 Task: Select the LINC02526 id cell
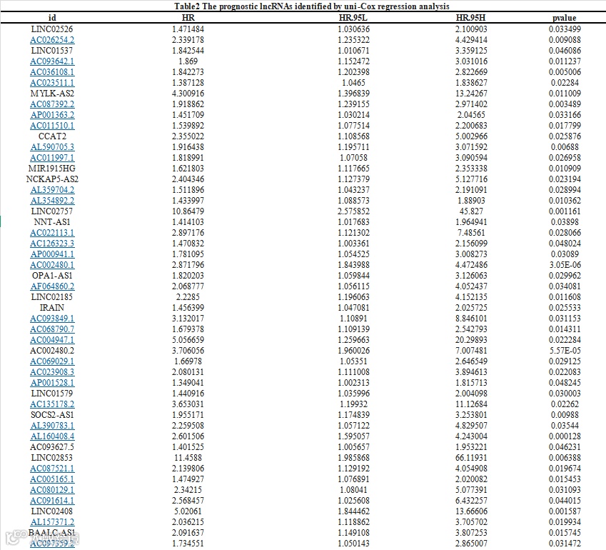point(52,29)
